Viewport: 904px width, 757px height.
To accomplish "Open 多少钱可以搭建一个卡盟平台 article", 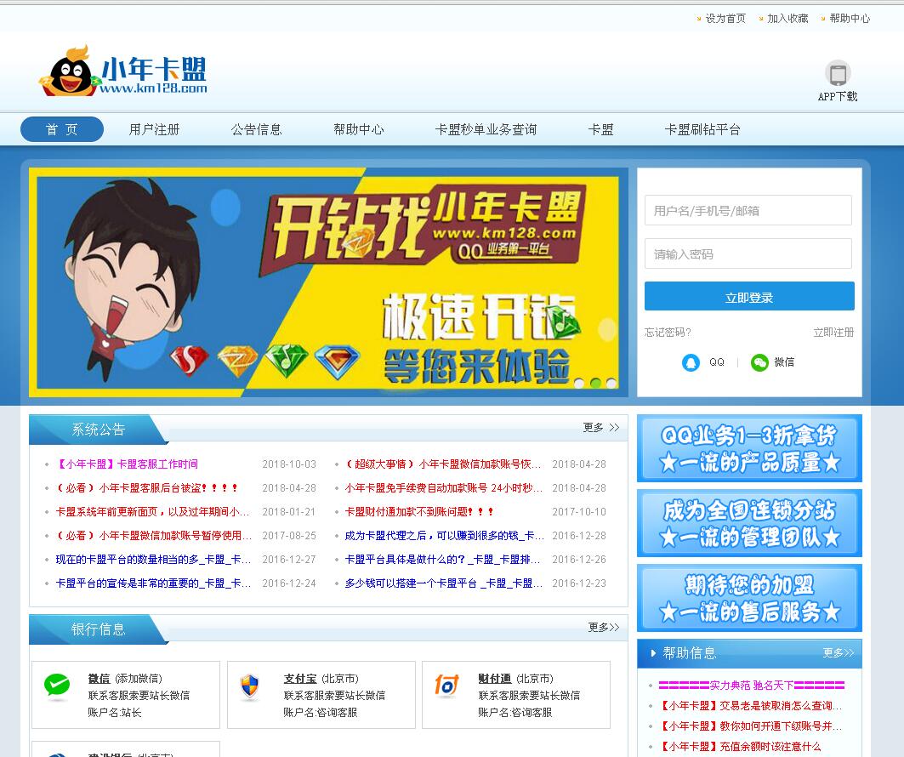I will click(x=444, y=583).
